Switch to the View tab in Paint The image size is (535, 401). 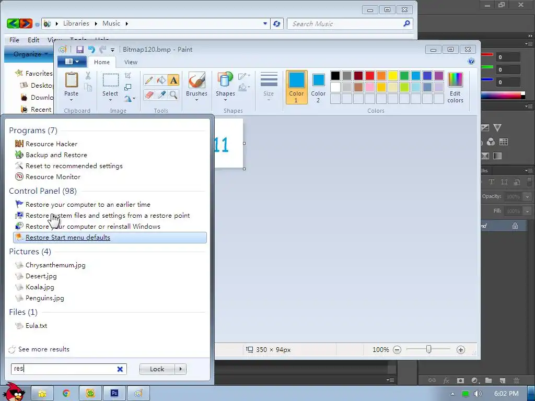[x=131, y=62]
